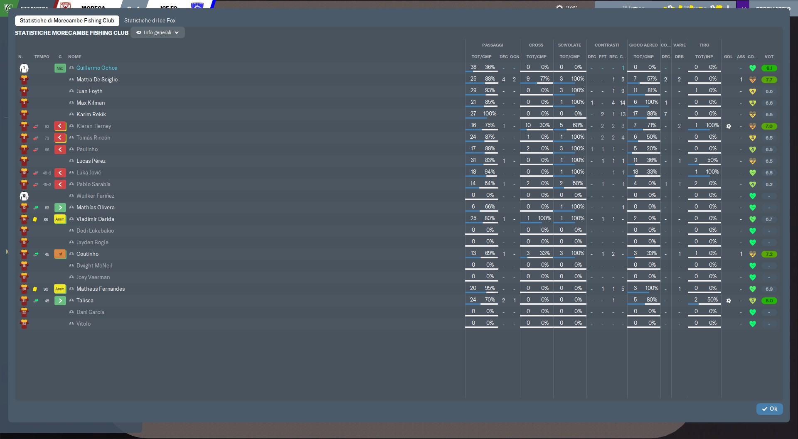Sort by the GOL column header

[x=728, y=57]
